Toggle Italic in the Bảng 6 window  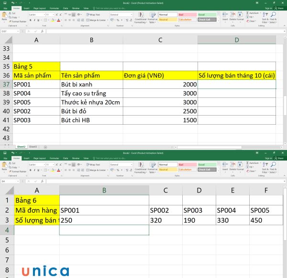(34, 170)
